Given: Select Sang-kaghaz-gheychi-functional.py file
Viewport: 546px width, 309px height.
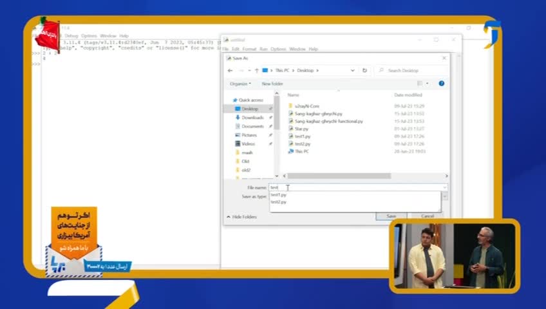Looking at the screenshot, I should click(329, 121).
